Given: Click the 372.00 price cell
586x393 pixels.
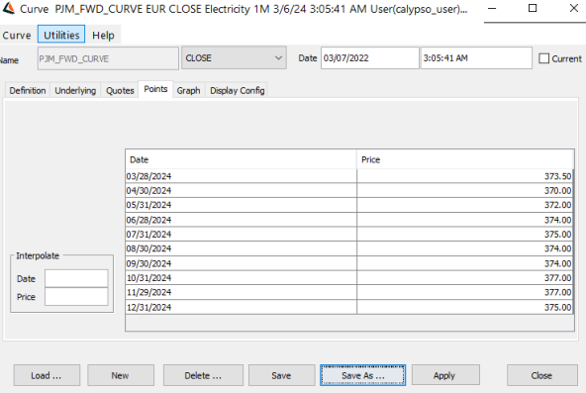Looking at the screenshot, I should (x=465, y=205).
